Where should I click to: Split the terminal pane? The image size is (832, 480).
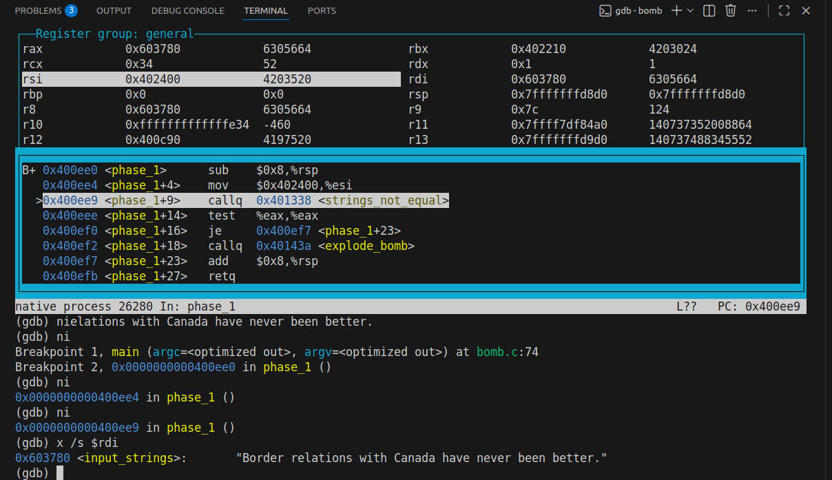[x=709, y=10]
